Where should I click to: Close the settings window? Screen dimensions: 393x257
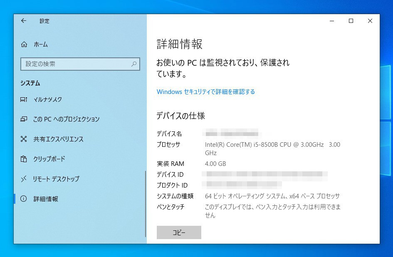click(x=370, y=21)
